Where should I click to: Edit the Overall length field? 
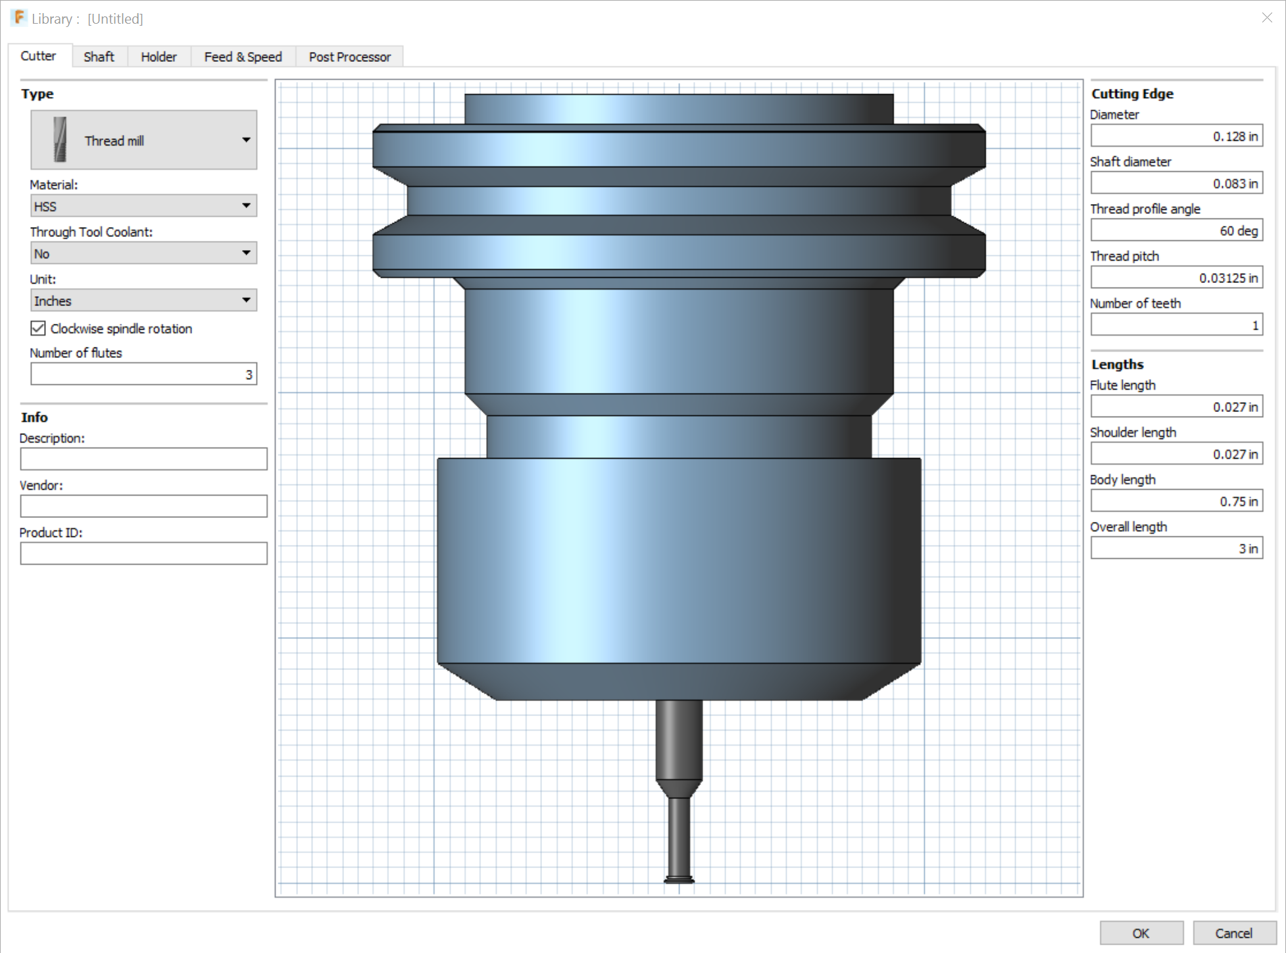click(x=1177, y=548)
